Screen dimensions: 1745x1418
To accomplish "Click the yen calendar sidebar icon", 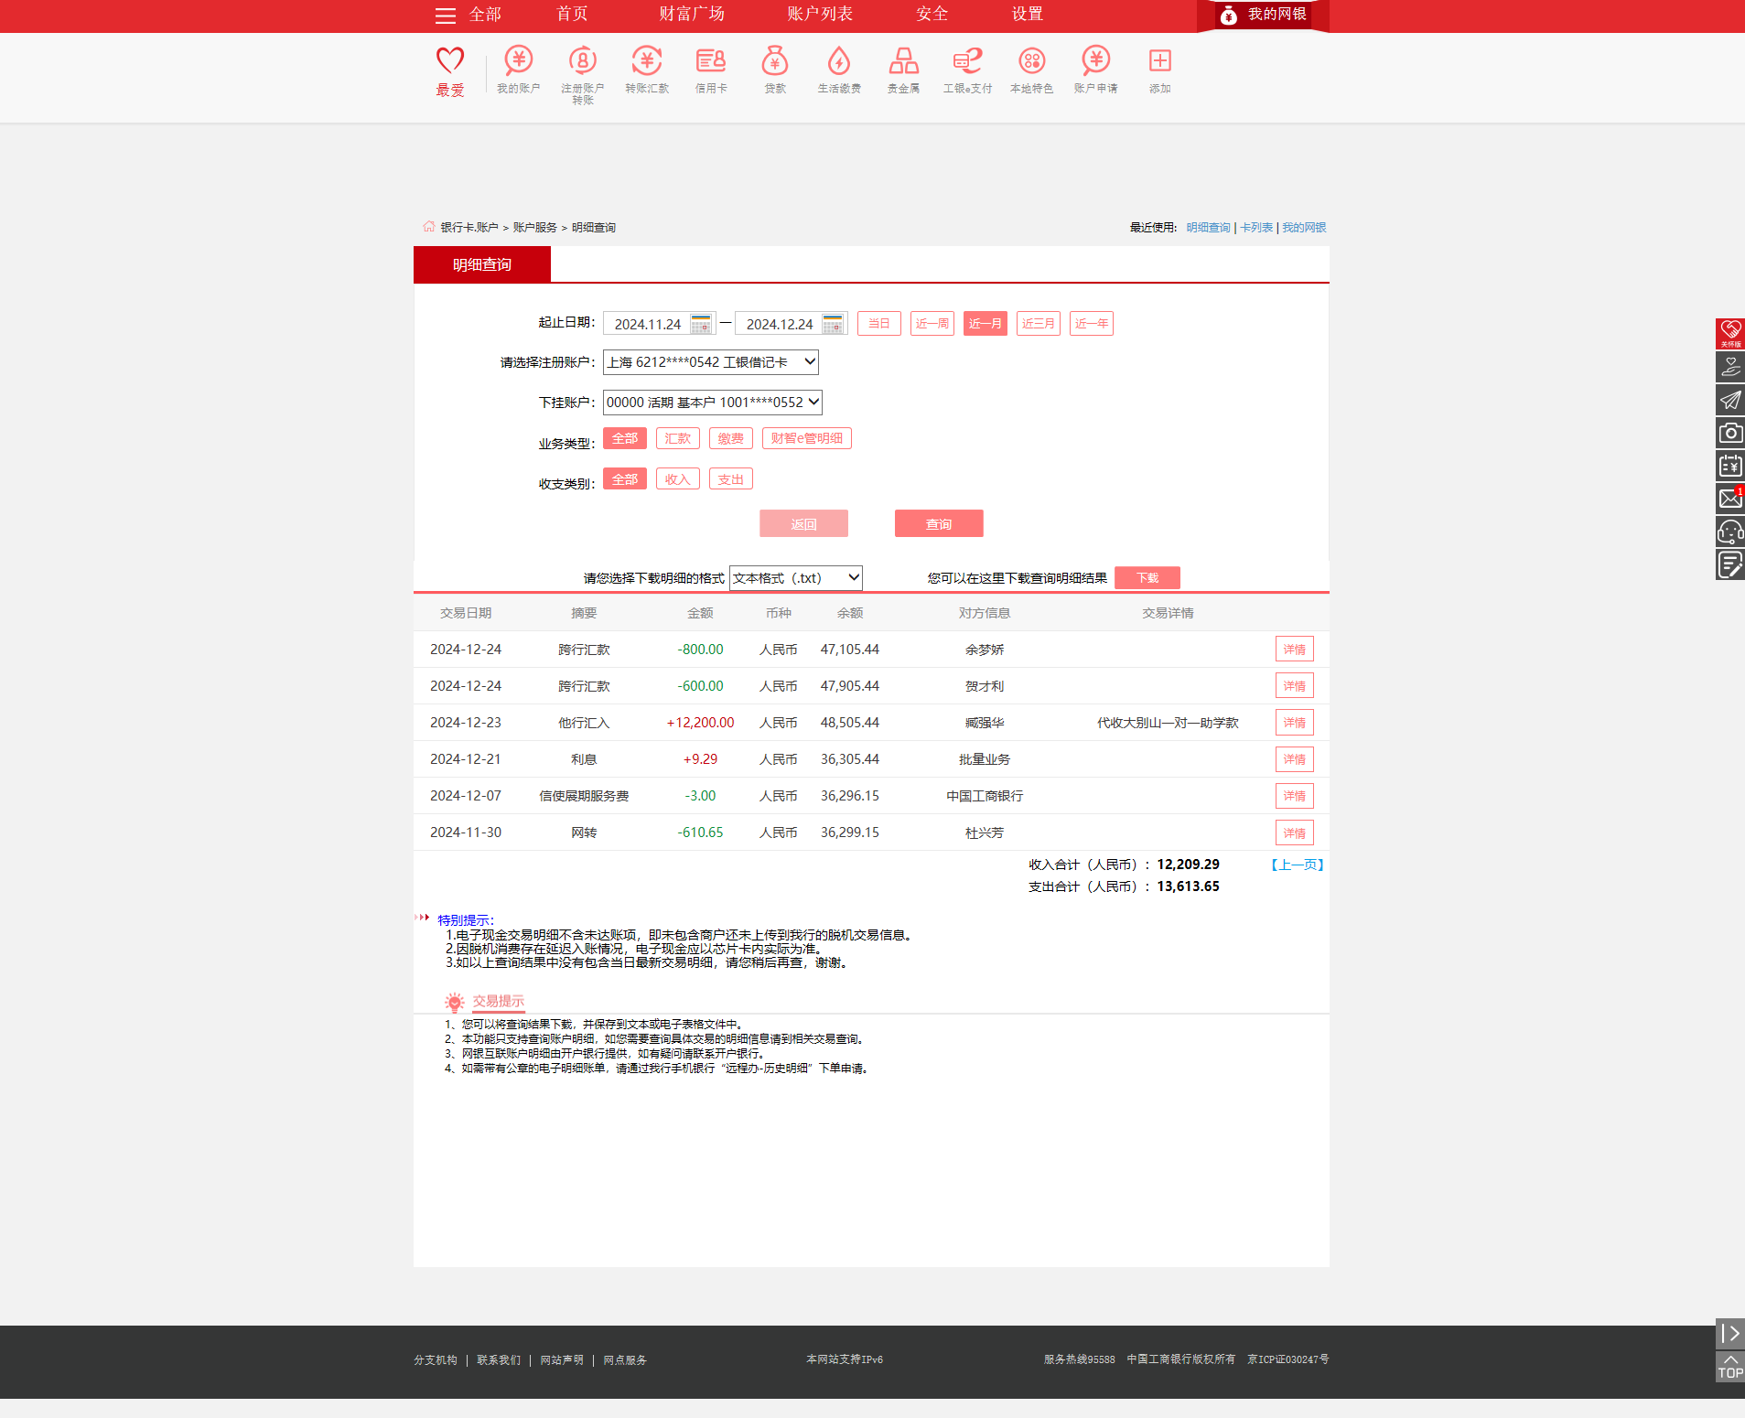I will pyautogui.click(x=1730, y=466).
